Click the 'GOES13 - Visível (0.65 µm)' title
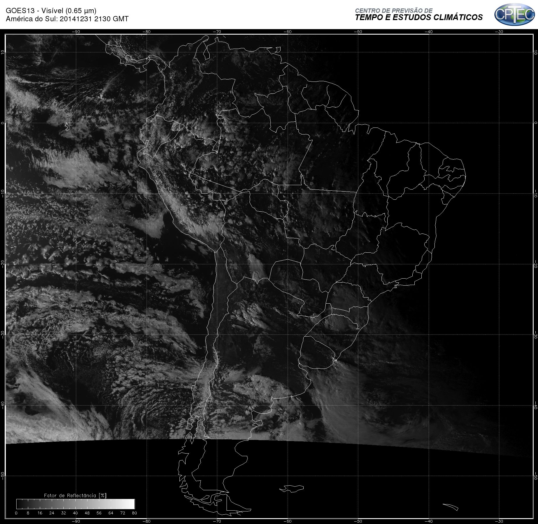Screen dimensions: 538x524 click(x=51, y=11)
